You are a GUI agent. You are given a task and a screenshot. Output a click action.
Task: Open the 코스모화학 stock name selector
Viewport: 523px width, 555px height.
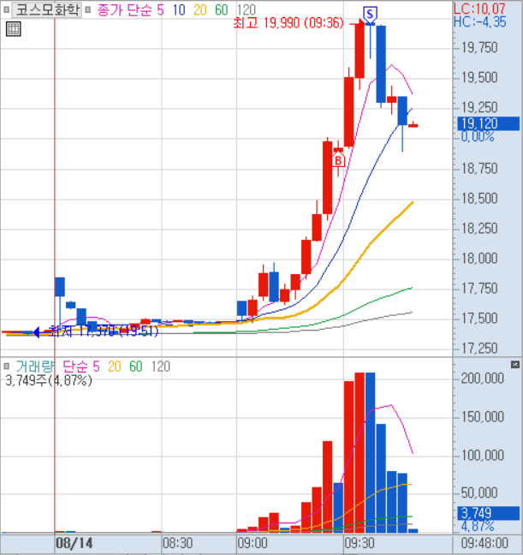(44, 9)
